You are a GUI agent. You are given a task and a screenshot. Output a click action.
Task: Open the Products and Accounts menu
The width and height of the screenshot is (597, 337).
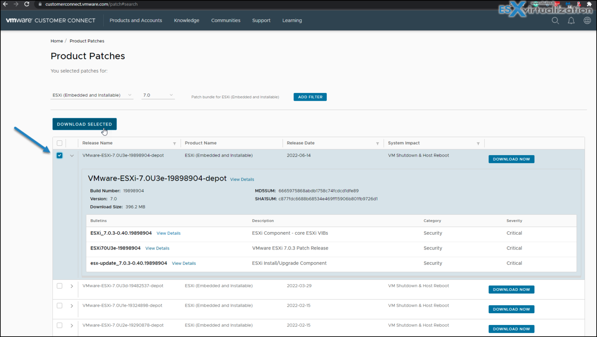(136, 21)
